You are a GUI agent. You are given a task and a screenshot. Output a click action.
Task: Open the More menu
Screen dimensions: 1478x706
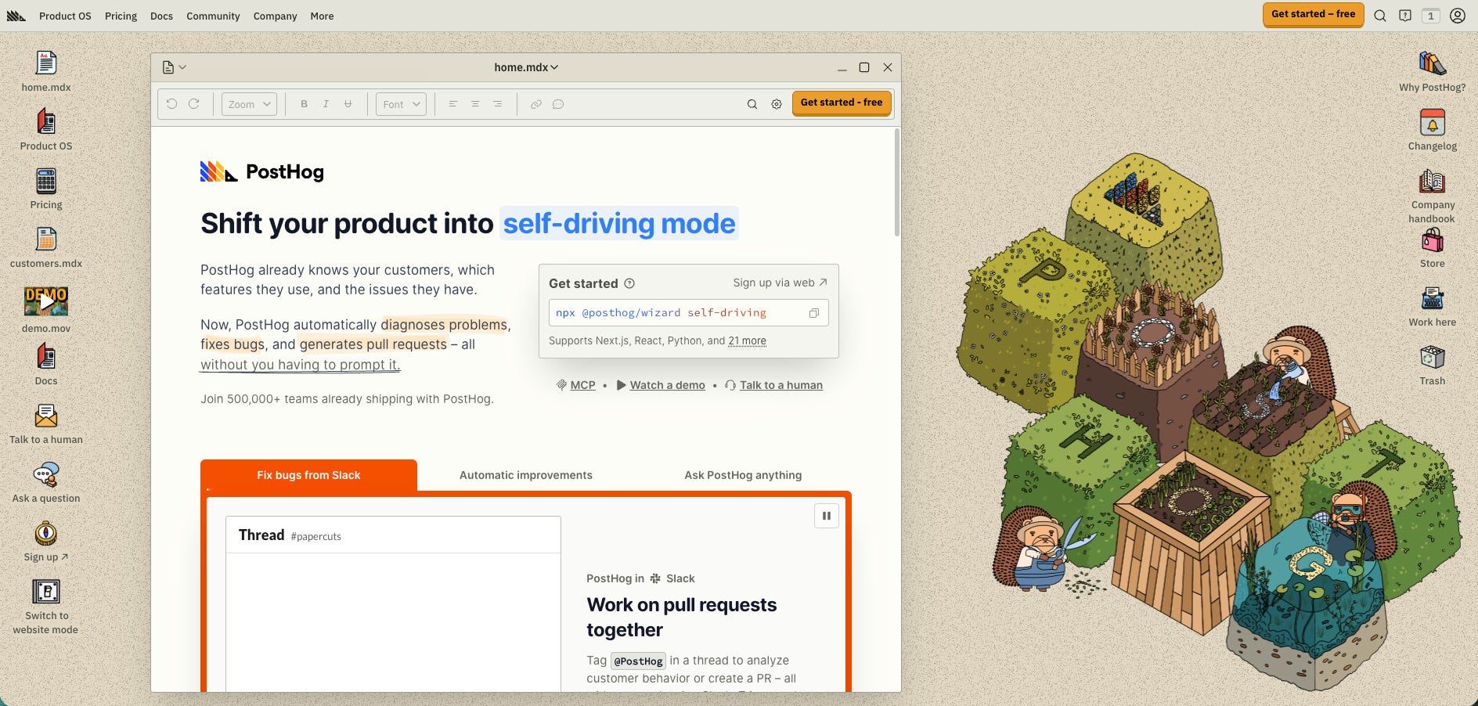(322, 16)
